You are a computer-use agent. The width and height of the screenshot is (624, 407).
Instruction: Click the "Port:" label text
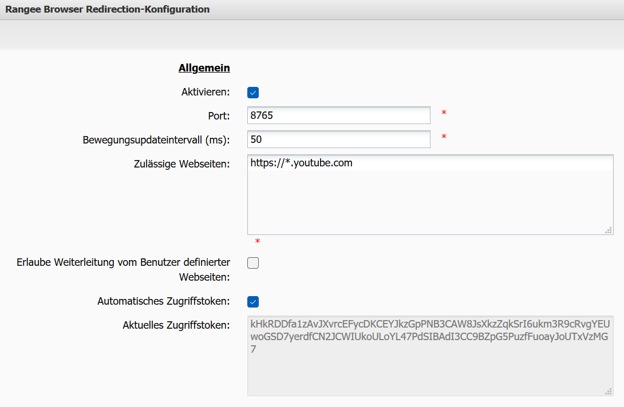pos(219,115)
